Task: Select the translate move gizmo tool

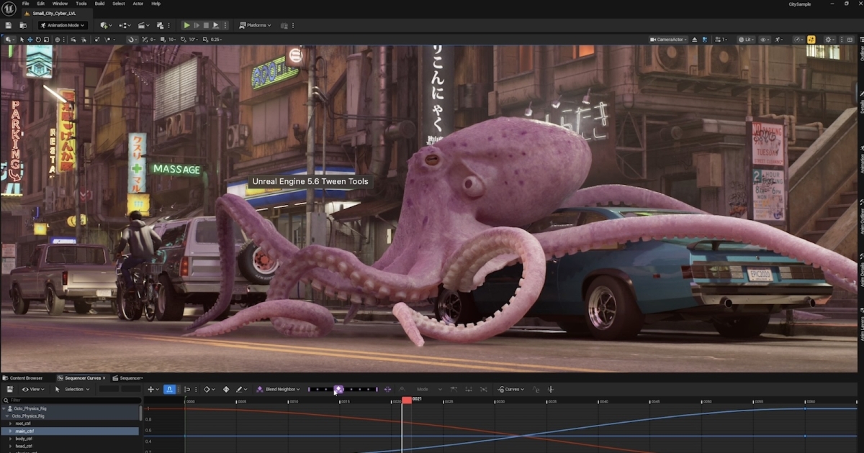Action: 30,40
